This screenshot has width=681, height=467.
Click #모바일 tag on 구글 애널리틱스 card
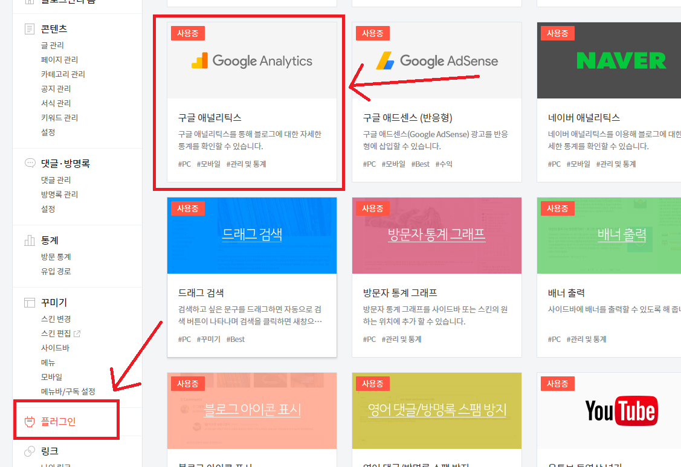(208, 164)
